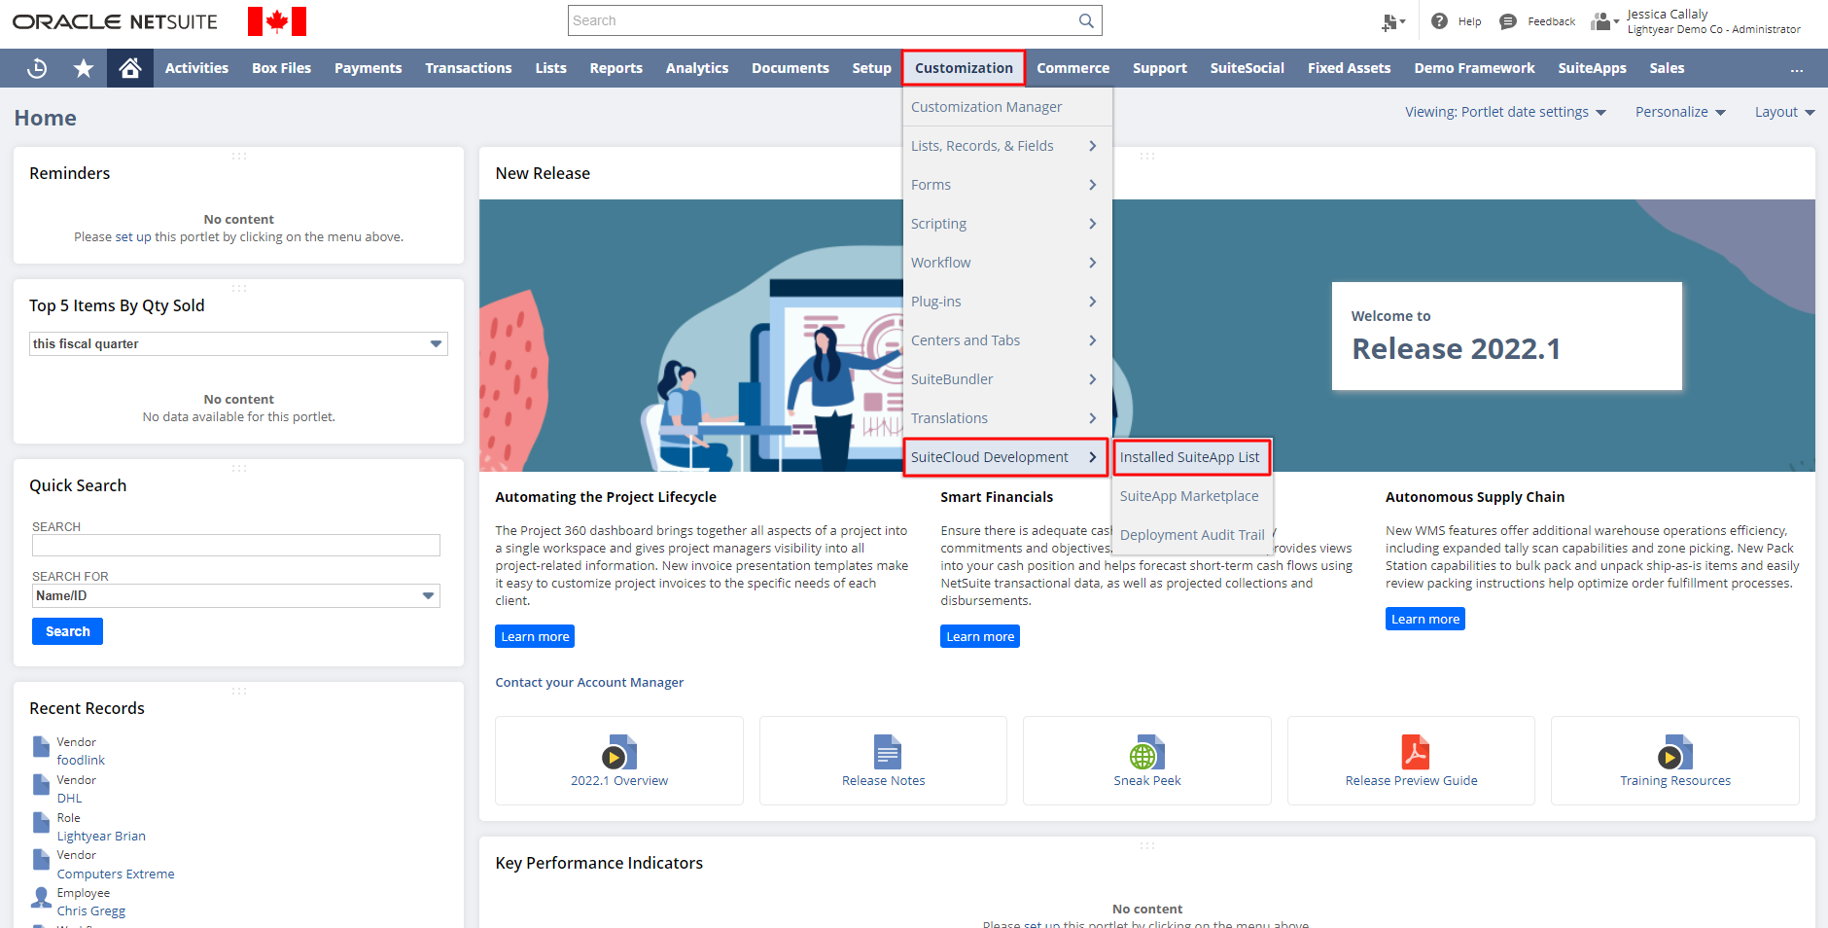Open the Help question mark icon
Image resolution: width=1828 pixels, height=928 pixels.
pos(1439,21)
